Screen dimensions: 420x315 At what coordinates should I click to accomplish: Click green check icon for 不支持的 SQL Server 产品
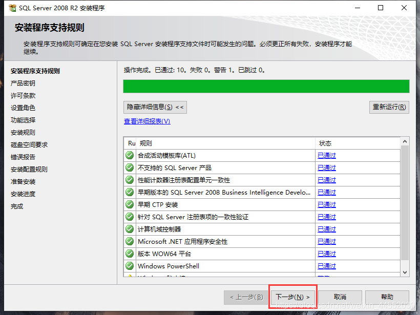tap(130, 167)
